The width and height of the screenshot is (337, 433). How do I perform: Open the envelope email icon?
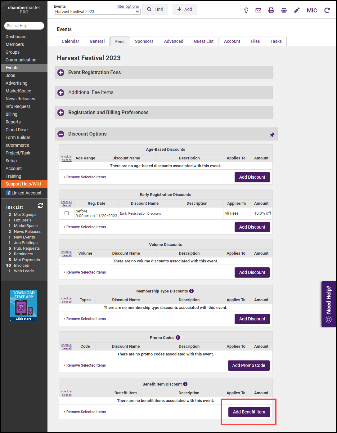258,10
